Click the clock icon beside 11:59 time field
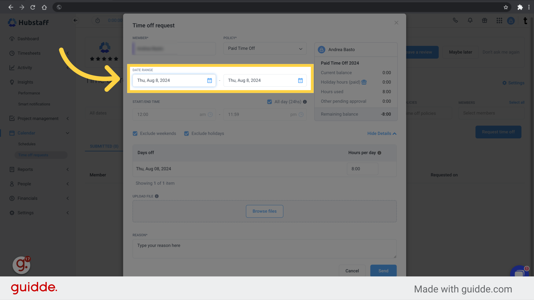 point(302,114)
